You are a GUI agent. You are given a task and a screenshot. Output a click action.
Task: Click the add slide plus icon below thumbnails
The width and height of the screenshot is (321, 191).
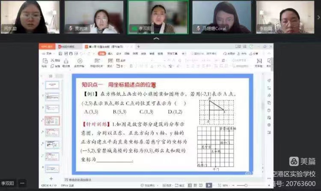coord(51,178)
